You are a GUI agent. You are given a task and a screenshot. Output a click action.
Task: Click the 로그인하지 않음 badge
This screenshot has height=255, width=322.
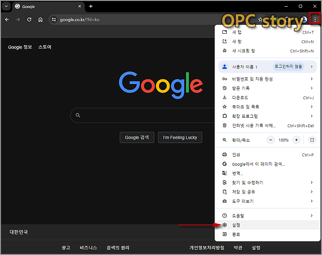pos(288,66)
